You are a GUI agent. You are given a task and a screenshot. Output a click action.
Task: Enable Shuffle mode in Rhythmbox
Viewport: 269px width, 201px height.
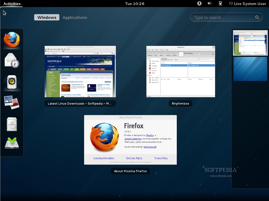[x=174, y=54]
